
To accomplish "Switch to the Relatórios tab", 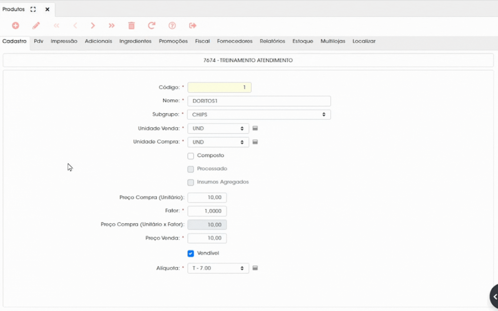I will click(272, 41).
